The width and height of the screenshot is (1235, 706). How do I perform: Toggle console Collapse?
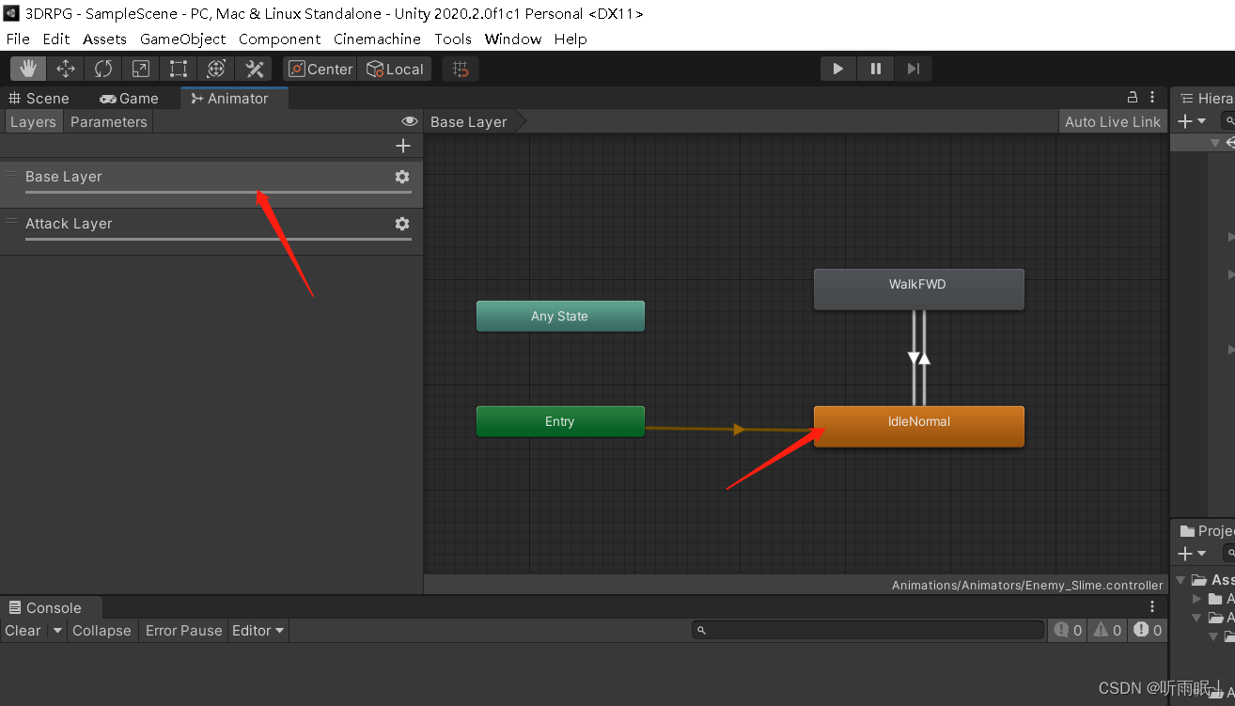[x=102, y=631]
